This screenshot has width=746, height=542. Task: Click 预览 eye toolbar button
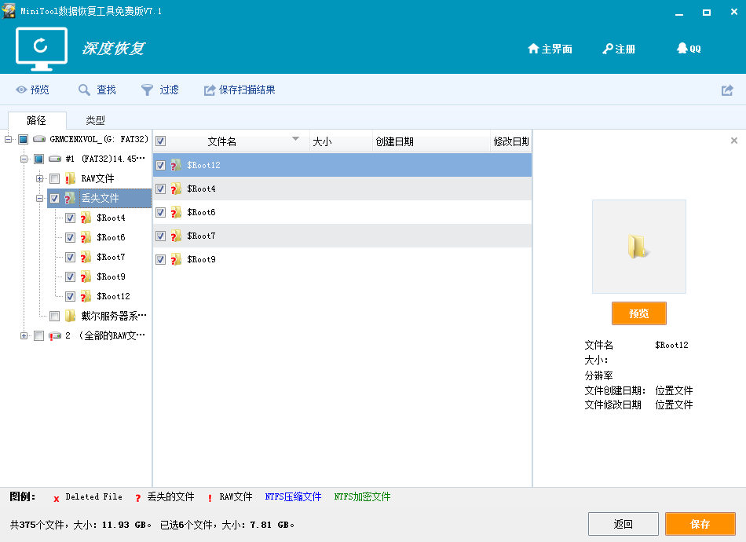(x=32, y=90)
